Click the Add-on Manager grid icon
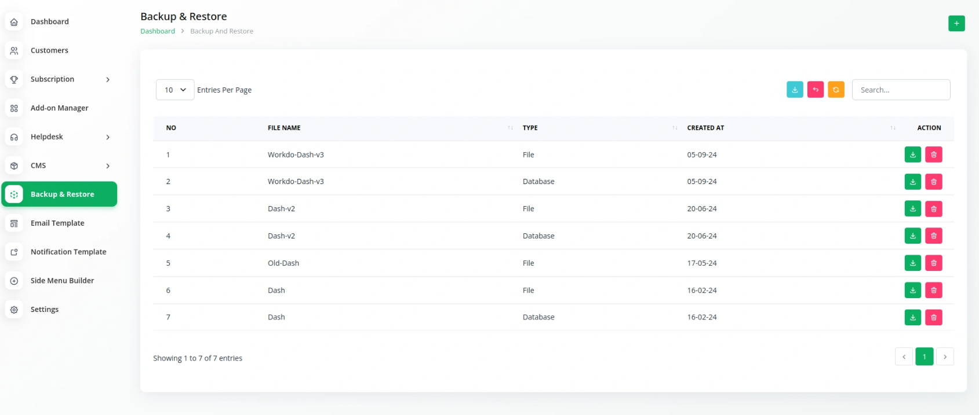This screenshot has height=415, width=979. click(14, 108)
